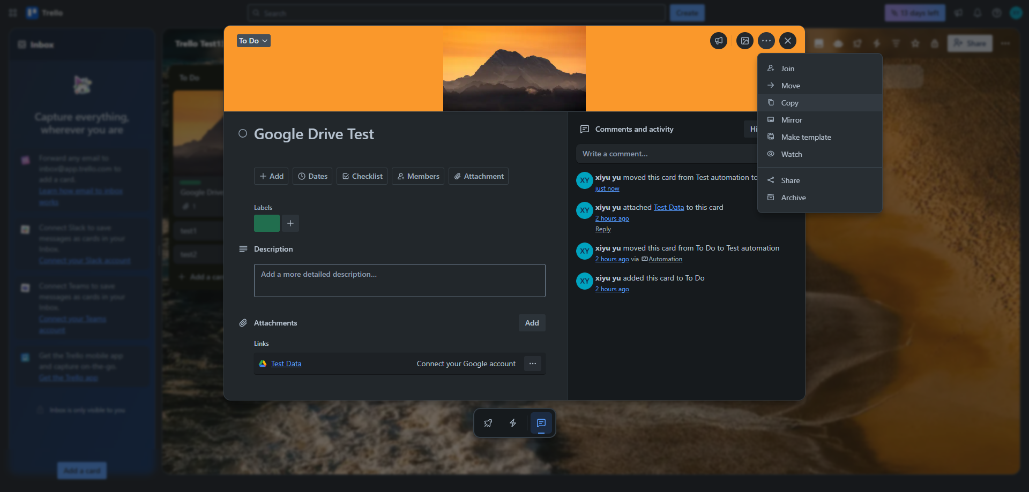Click xiyu yu avatar on newest activity
Image resolution: width=1029 pixels, height=492 pixels.
tap(584, 180)
